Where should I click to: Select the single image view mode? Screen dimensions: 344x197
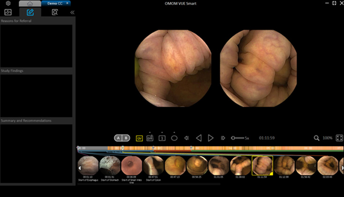click(162, 138)
